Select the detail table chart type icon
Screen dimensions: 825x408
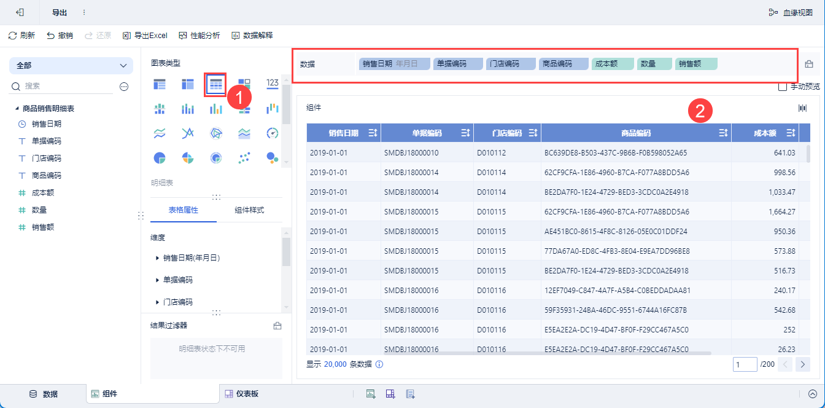coord(215,85)
